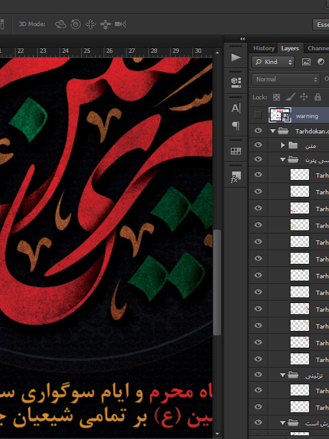Select the 3D pan mode icon
The width and height of the screenshot is (329, 439).
click(91, 24)
